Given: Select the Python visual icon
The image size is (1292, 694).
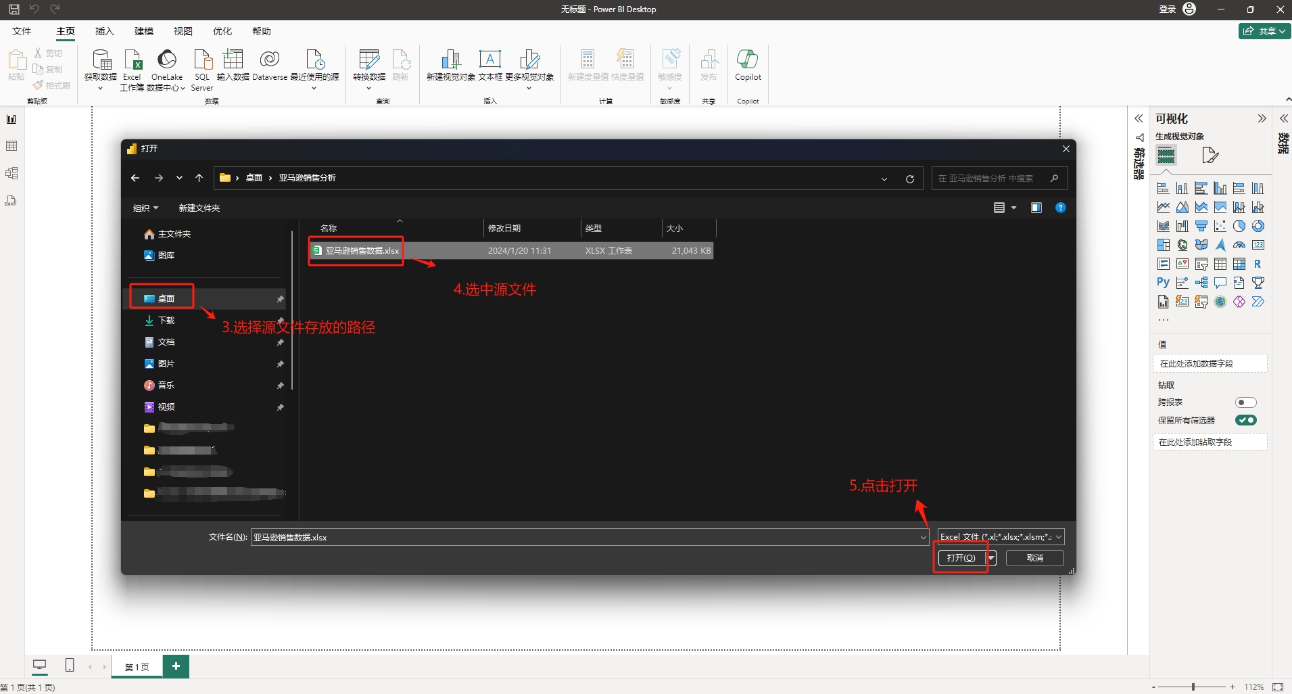Looking at the screenshot, I should [1164, 283].
